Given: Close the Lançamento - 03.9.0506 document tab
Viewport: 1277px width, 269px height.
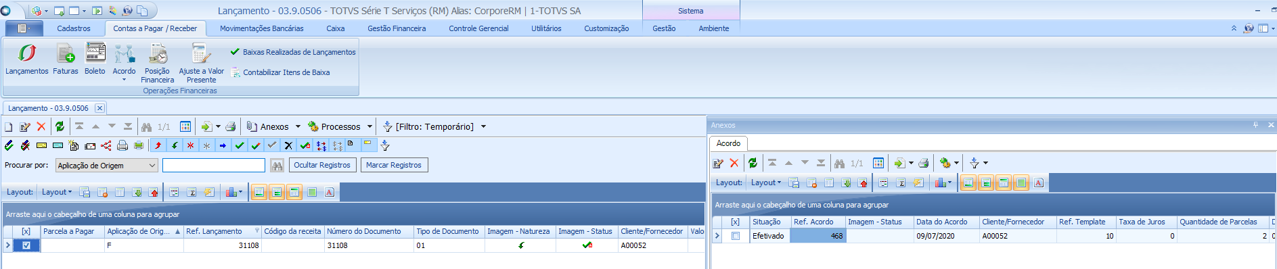Looking at the screenshot, I should (x=99, y=108).
